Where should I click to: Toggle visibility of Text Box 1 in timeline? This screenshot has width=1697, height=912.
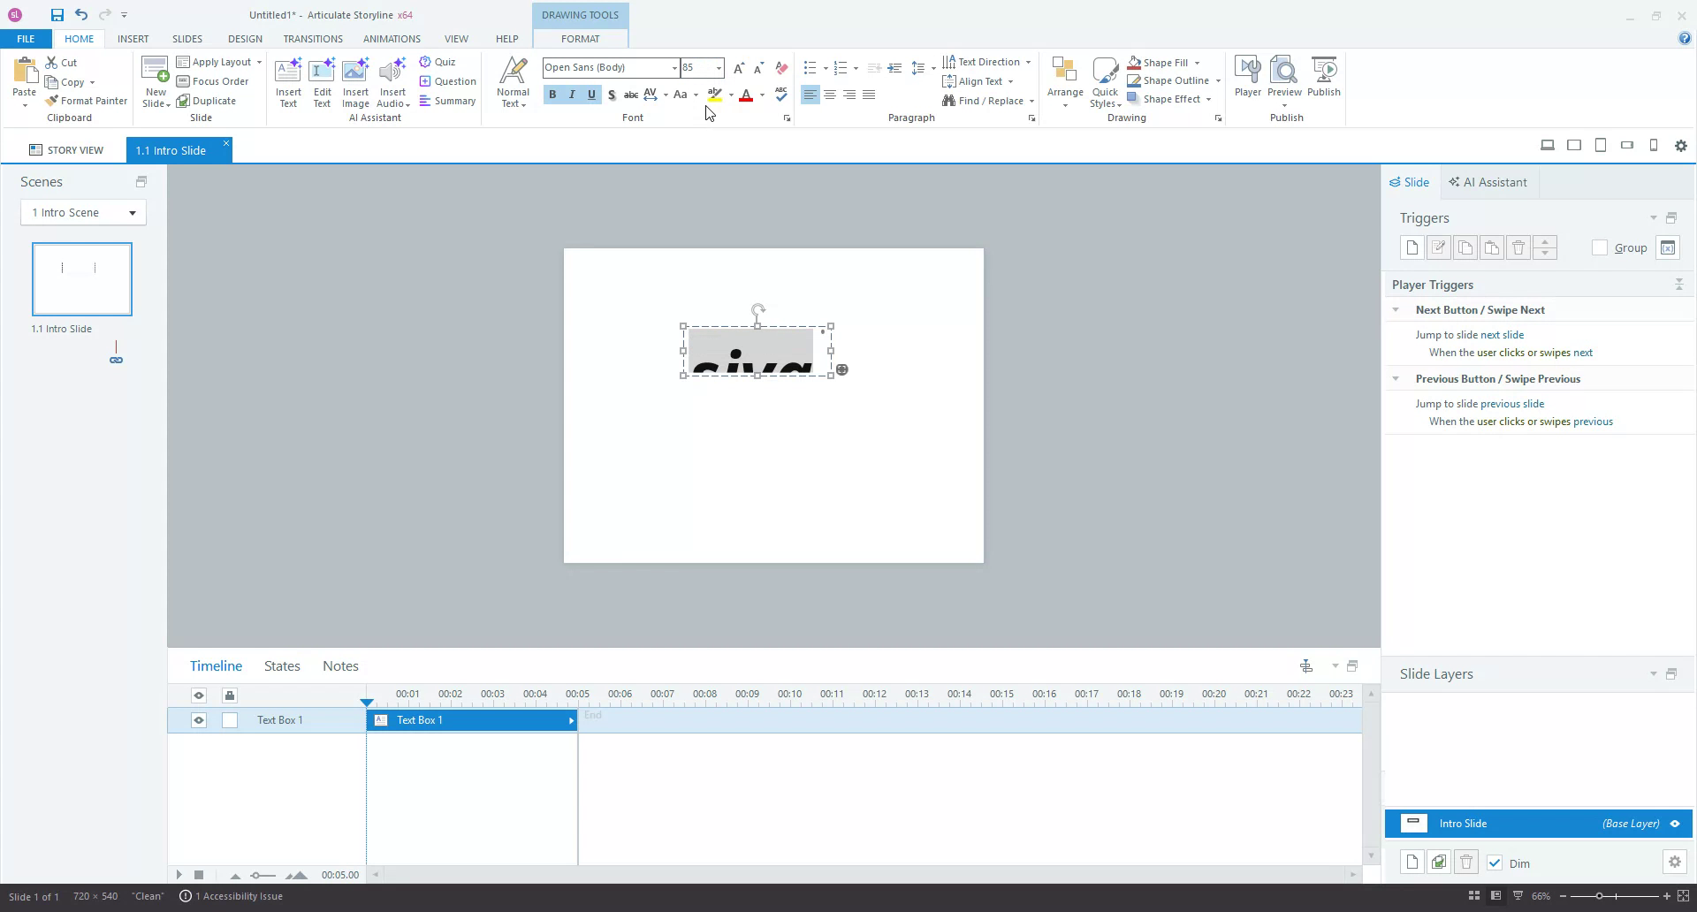pyautogui.click(x=198, y=720)
